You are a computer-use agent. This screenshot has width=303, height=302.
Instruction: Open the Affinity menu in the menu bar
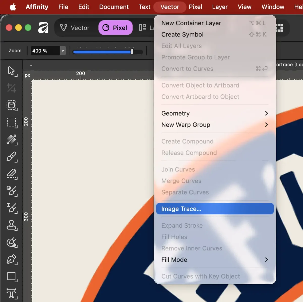pos(37,7)
